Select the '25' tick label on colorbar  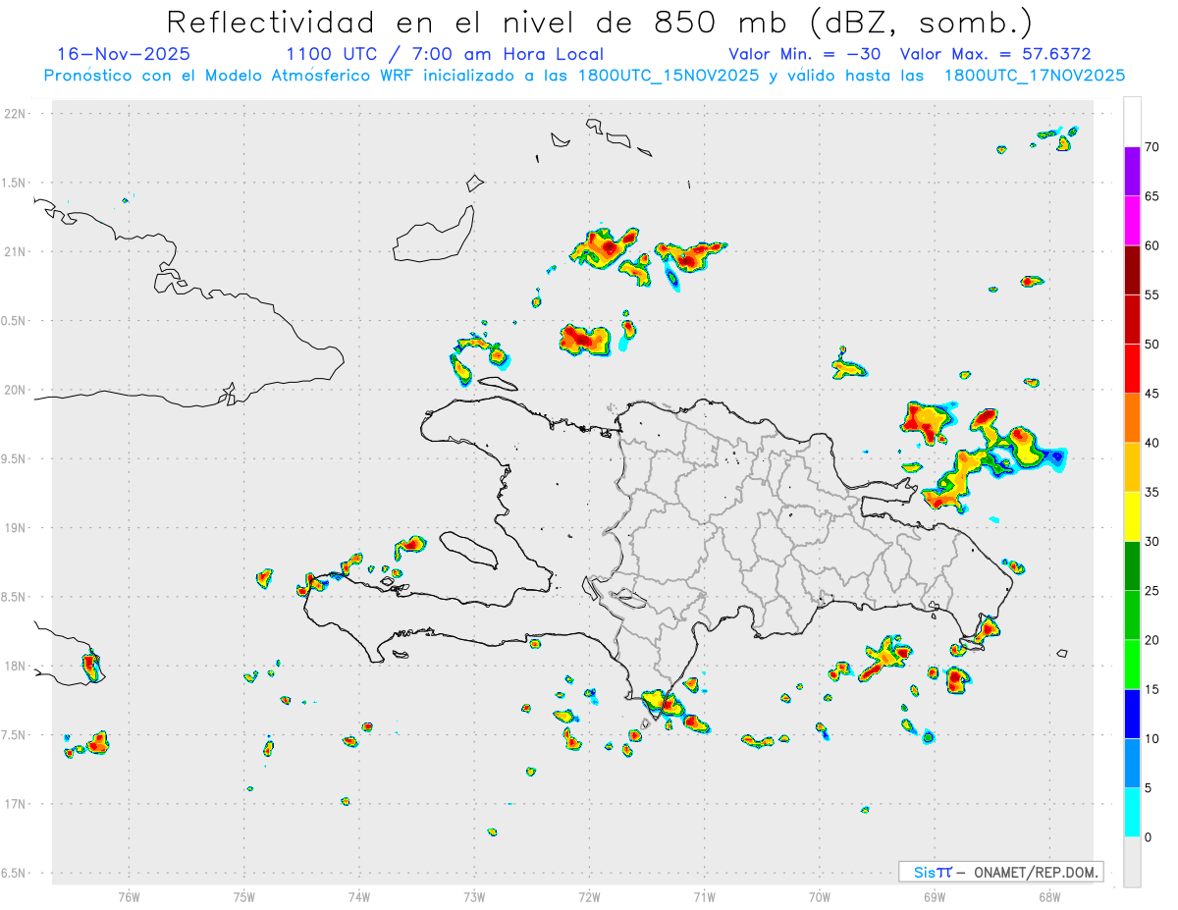pyautogui.click(x=1152, y=591)
